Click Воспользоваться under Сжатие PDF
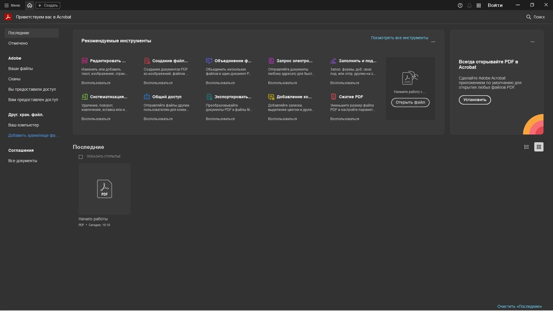The width and height of the screenshot is (553, 311). [x=345, y=119]
